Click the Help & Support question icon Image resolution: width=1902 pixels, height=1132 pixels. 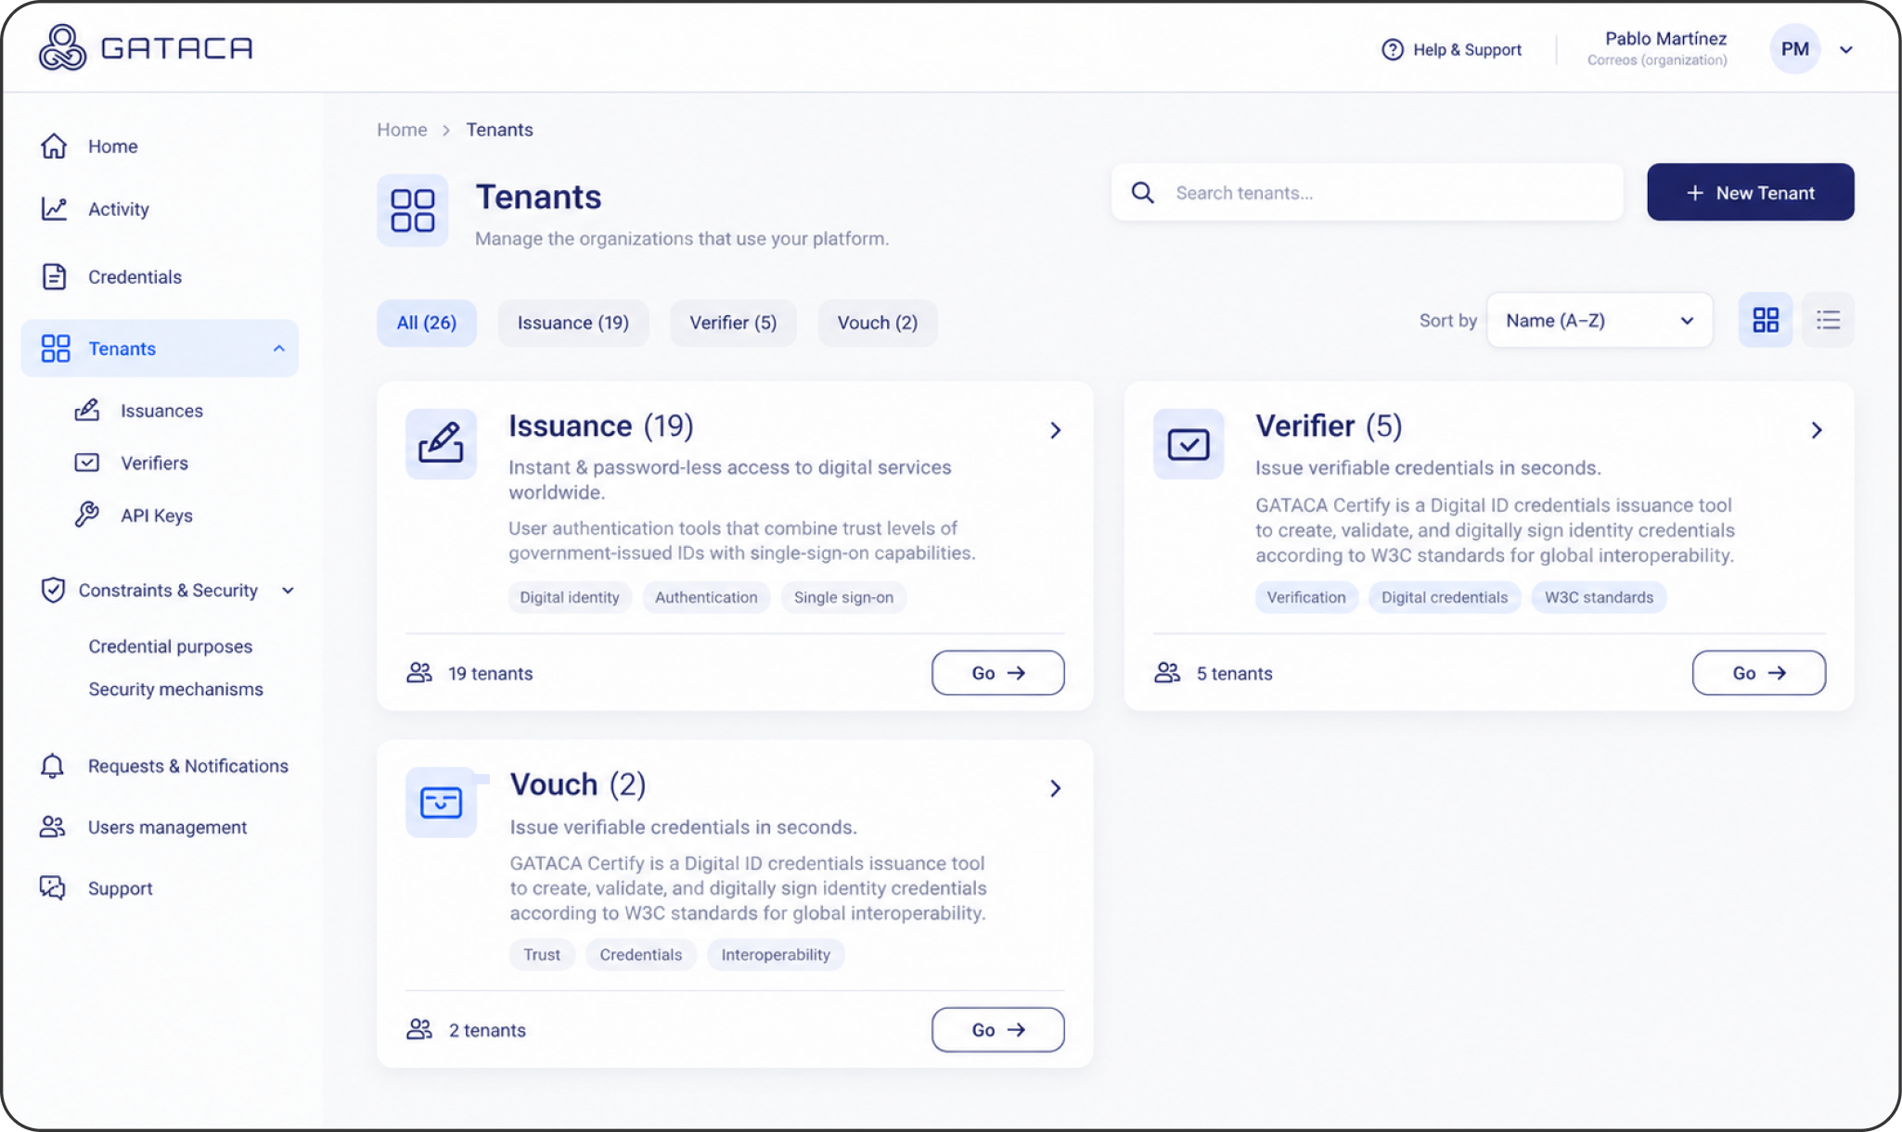1393,49
